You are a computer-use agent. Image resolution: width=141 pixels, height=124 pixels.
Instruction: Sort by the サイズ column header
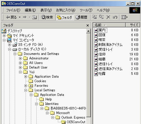[x=133, y=25]
